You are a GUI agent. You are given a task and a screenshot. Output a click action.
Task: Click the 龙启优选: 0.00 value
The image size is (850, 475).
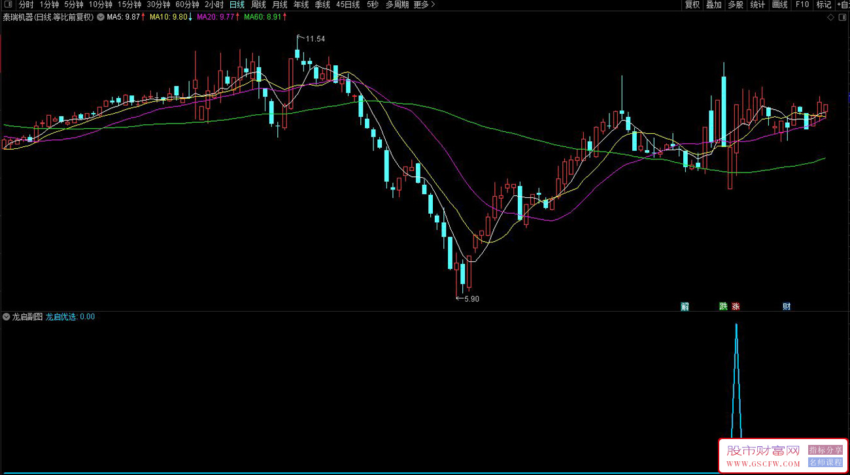coord(70,317)
